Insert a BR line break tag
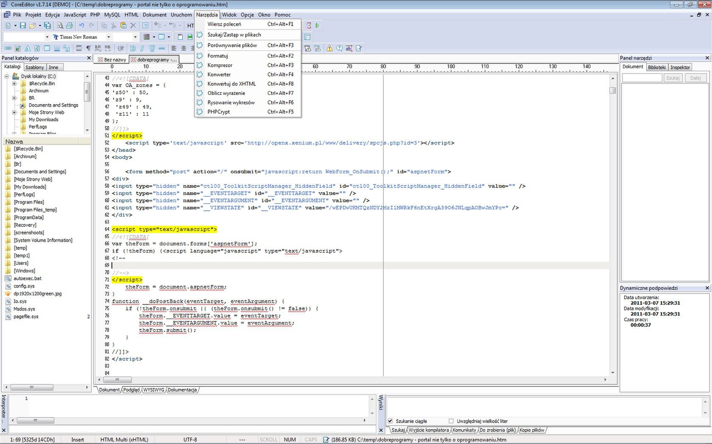Viewport: 712px width, 444px height. [x=98, y=48]
